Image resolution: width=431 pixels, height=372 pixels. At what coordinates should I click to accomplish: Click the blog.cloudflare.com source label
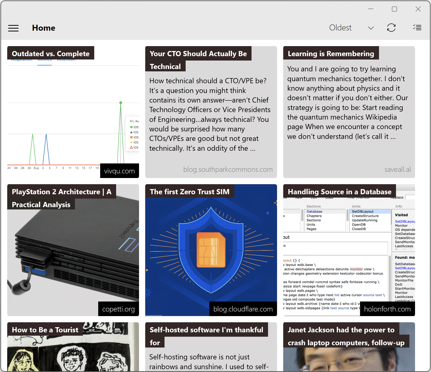pyautogui.click(x=243, y=309)
